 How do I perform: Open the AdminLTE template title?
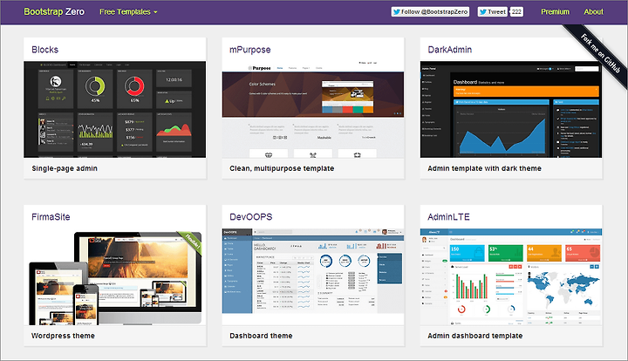pyautogui.click(x=448, y=217)
